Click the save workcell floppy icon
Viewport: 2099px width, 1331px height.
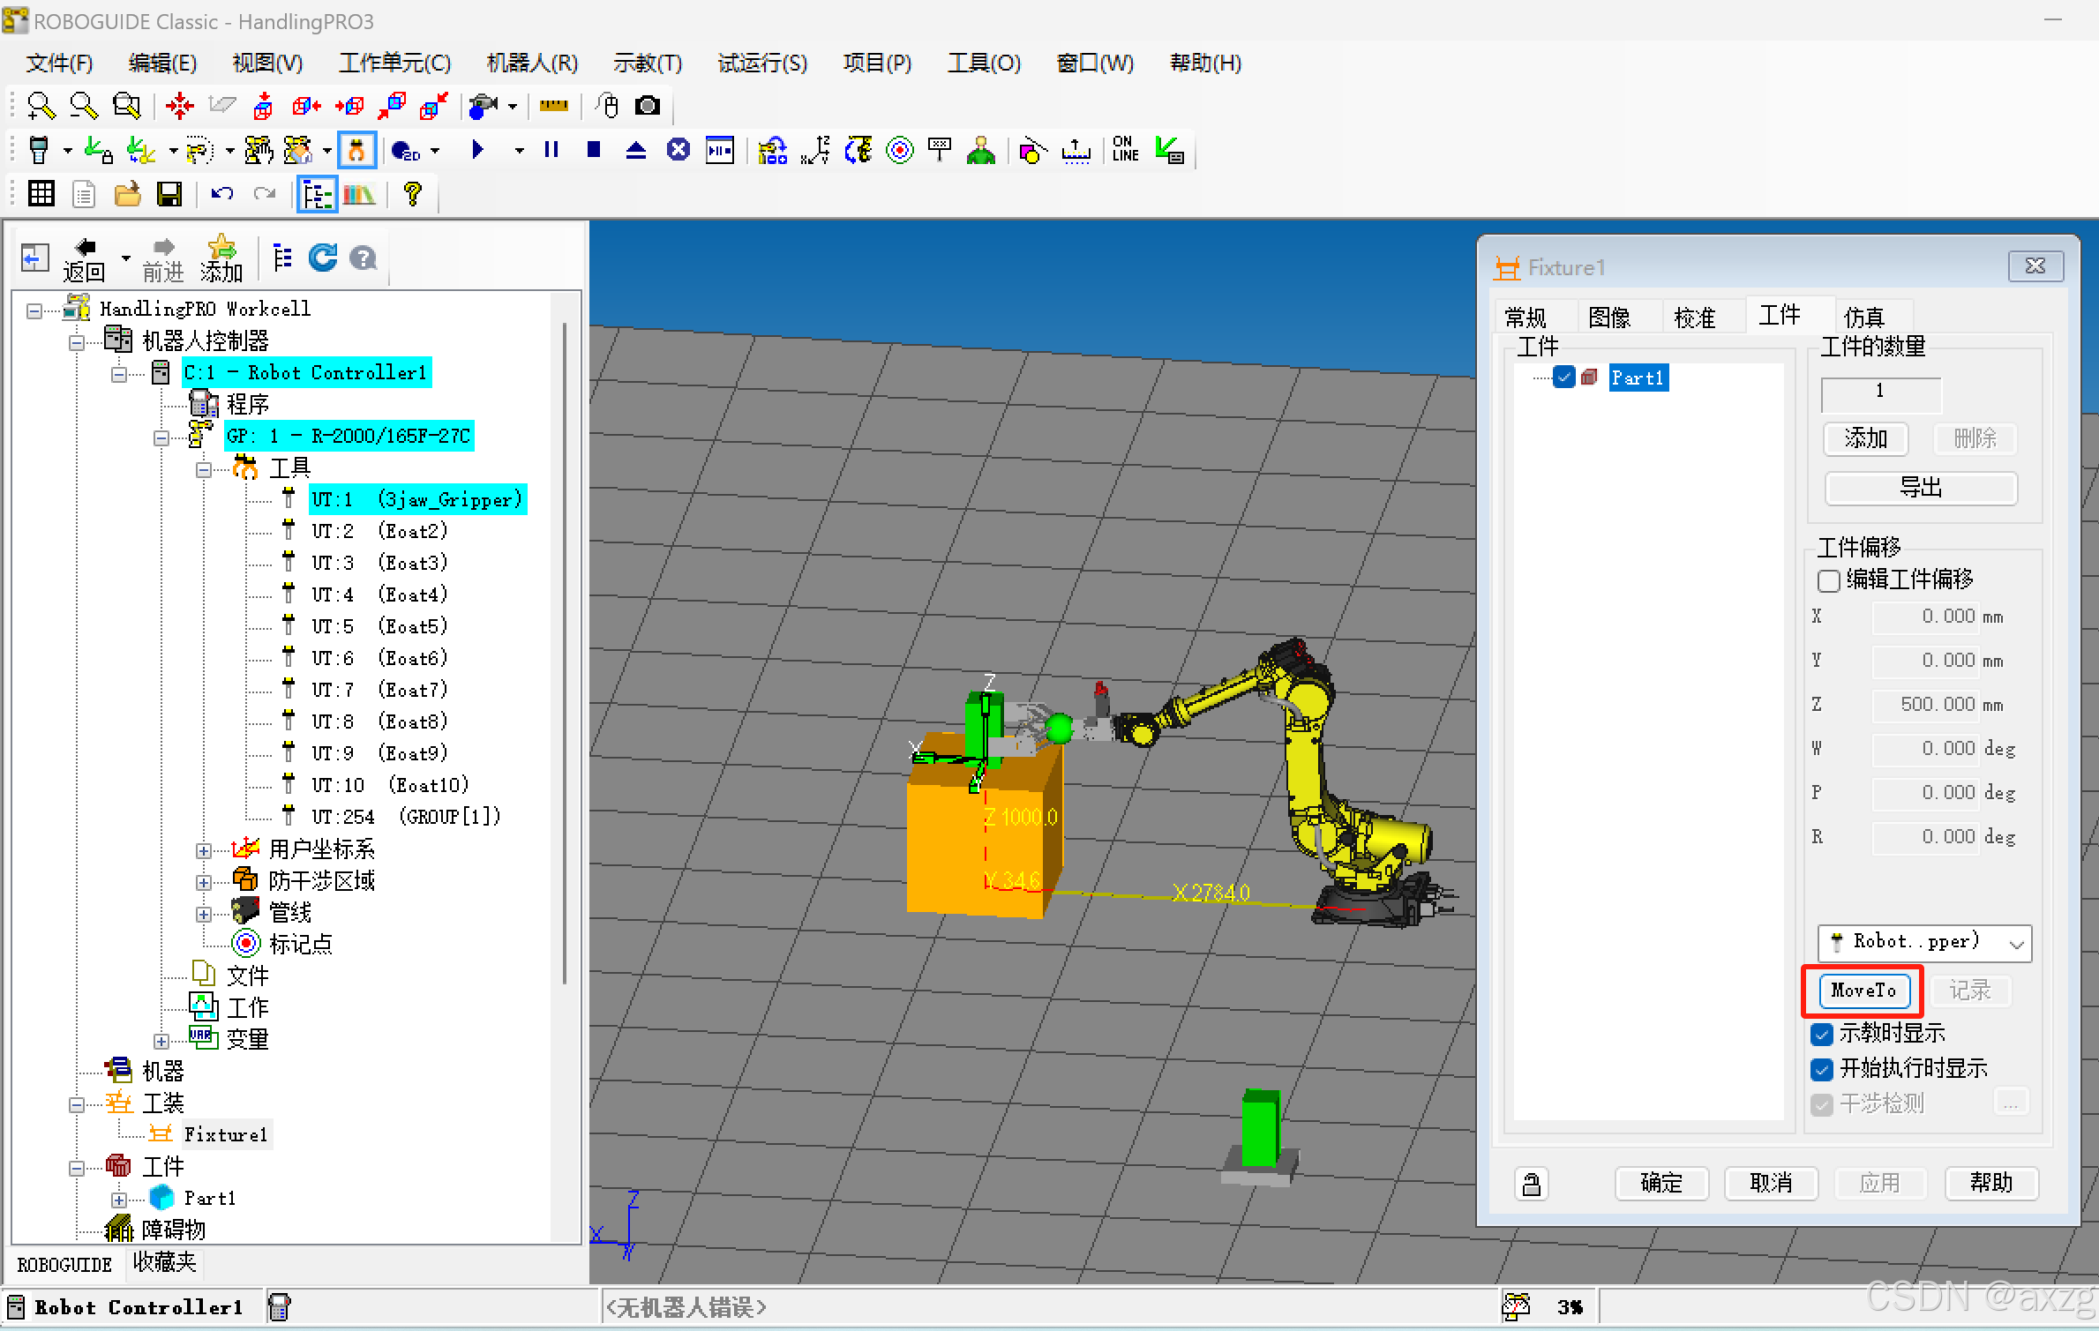coord(169,194)
